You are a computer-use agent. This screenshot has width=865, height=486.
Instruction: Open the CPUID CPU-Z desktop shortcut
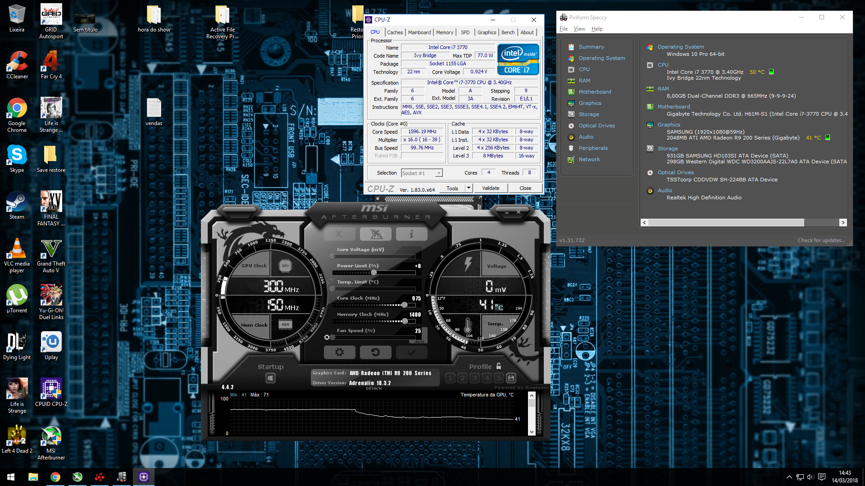pyautogui.click(x=51, y=392)
